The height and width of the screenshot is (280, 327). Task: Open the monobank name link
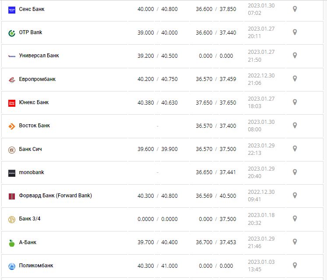point(32,172)
